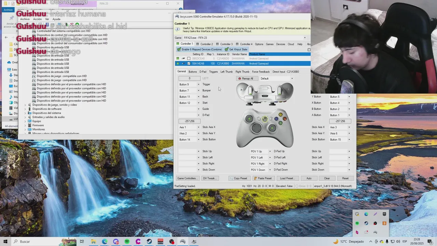The width and height of the screenshot is (437, 246).
Task: Open OBS icon in tray popup
Action: 375,223
